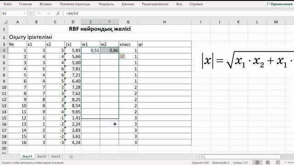This screenshot has width=294, height=165.
Task: Switch to Normal view in status bar
Action: point(257,163)
